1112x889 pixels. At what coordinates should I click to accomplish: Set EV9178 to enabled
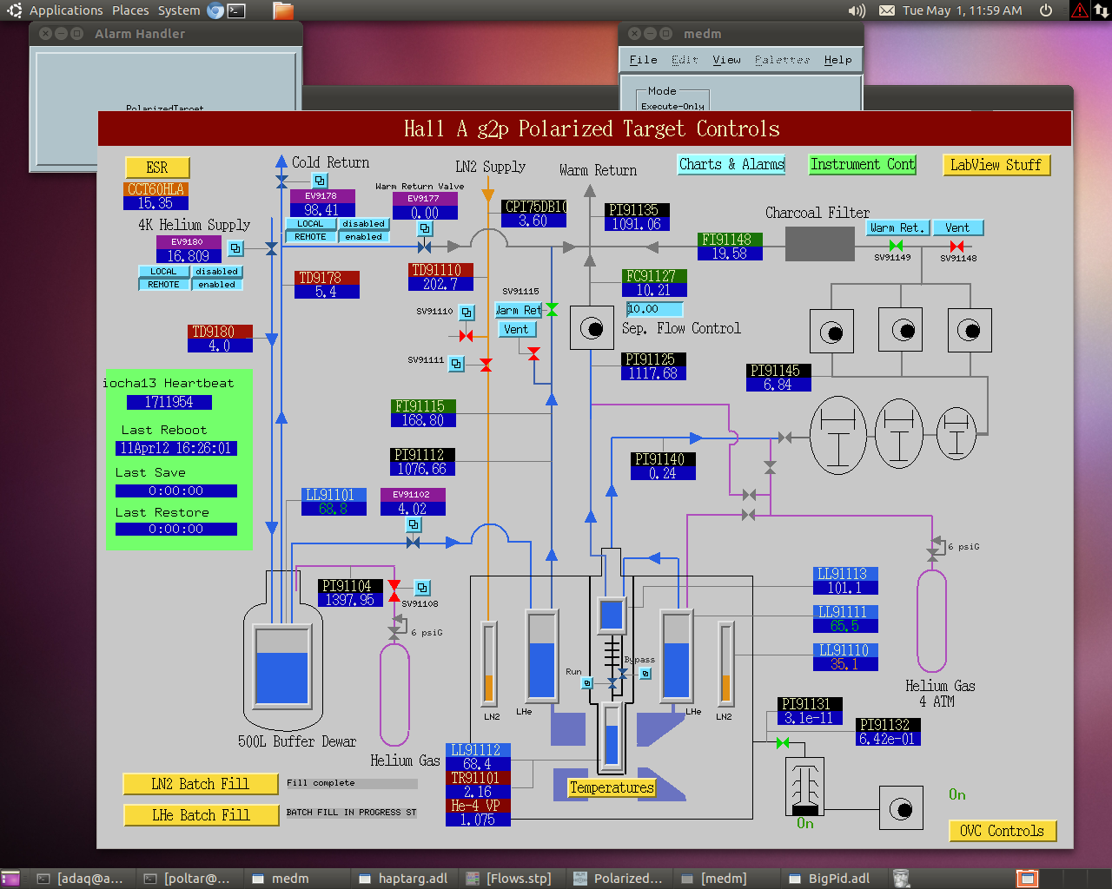[x=363, y=237]
